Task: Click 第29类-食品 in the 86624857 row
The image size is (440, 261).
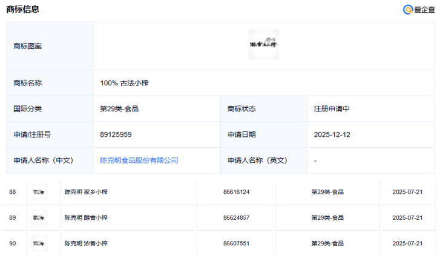Action: click(327, 217)
